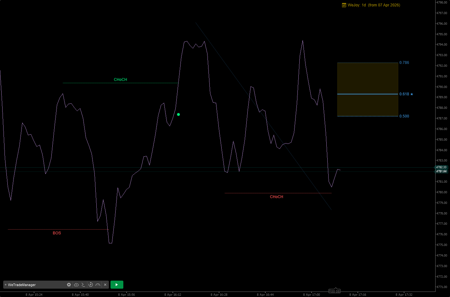Select the cloud sync icon for WeTradeManager
The image size is (450, 297).
pyautogui.click(x=76, y=284)
